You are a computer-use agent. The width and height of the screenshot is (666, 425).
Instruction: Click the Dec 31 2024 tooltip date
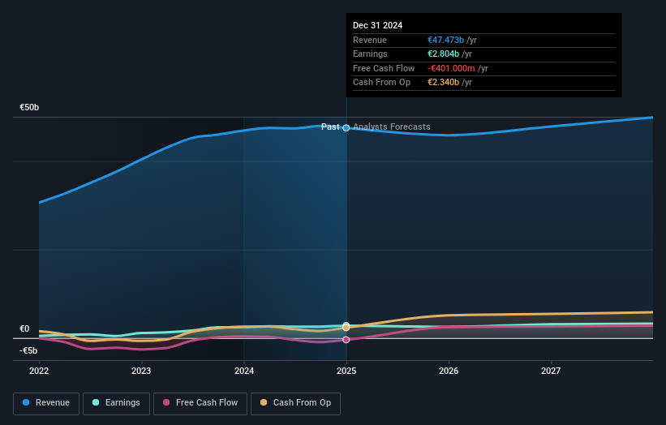point(377,25)
